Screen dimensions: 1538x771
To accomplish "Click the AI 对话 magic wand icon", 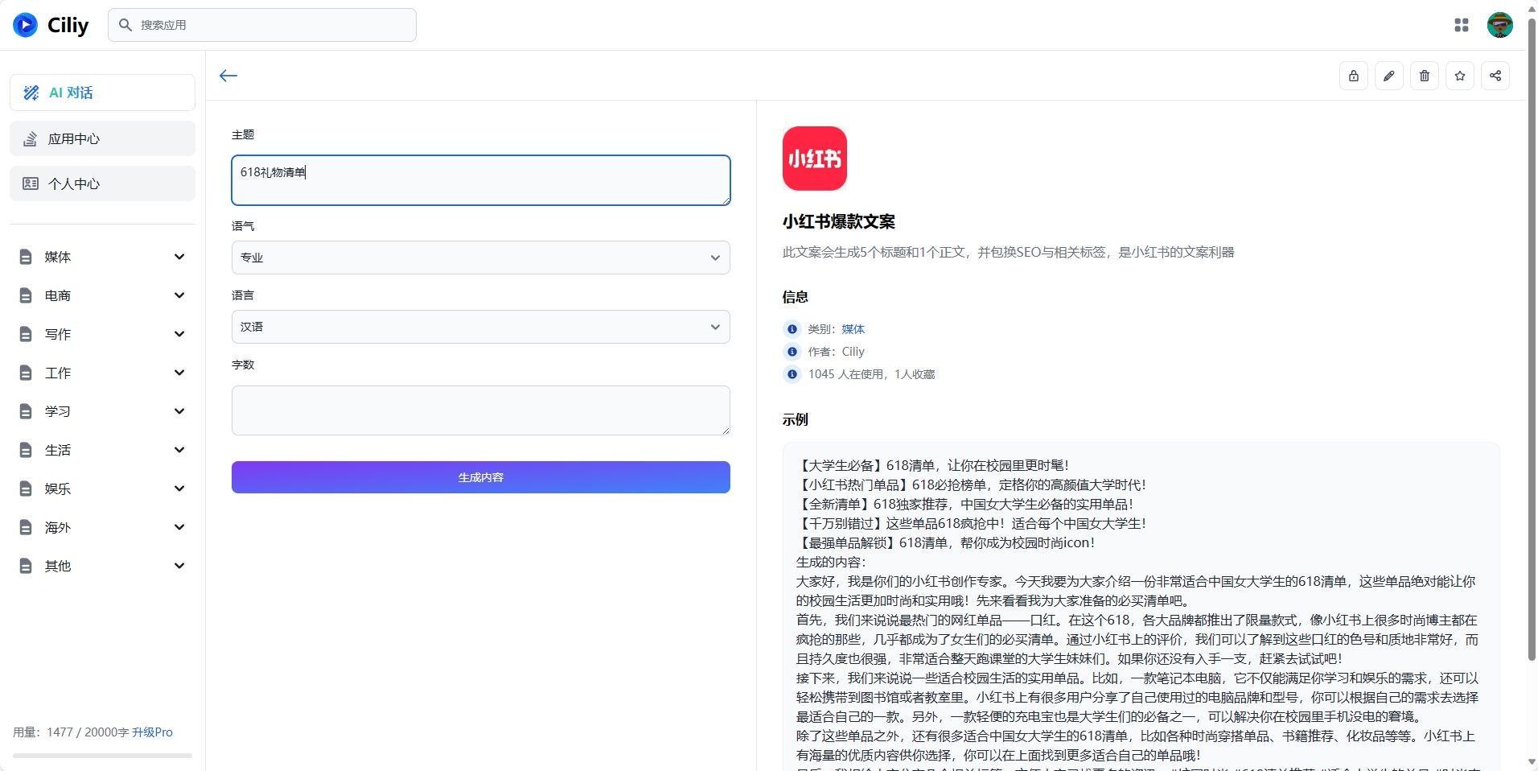I will pos(31,93).
